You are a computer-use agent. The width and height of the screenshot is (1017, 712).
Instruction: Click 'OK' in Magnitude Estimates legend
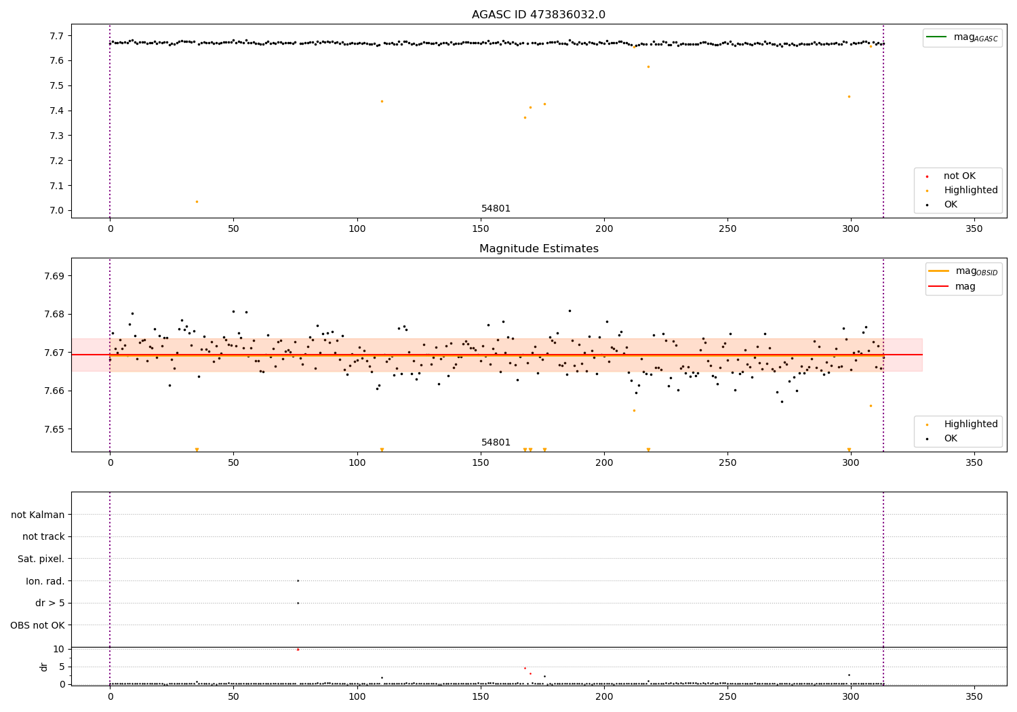click(951, 439)
